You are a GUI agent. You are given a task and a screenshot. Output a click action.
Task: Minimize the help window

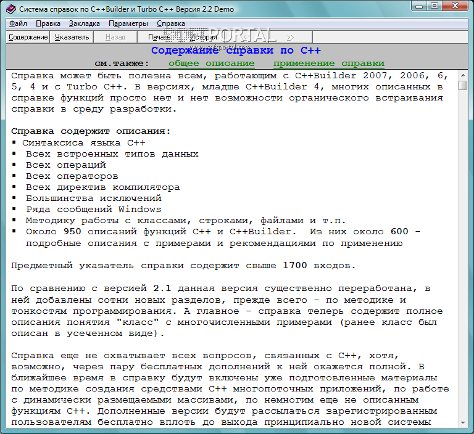click(419, 6)
